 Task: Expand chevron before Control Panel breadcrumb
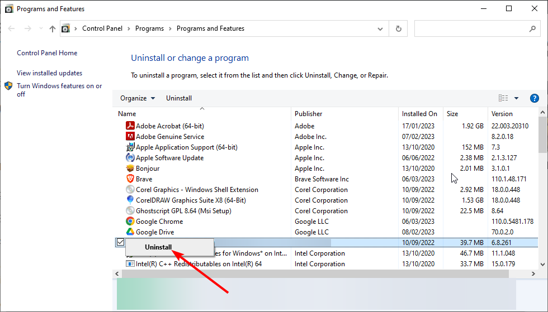point(75,28)
